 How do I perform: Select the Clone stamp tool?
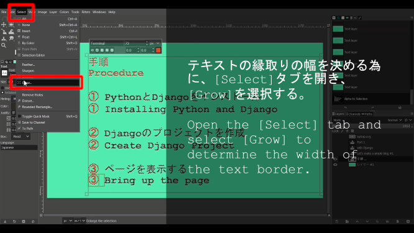(4, 39)
